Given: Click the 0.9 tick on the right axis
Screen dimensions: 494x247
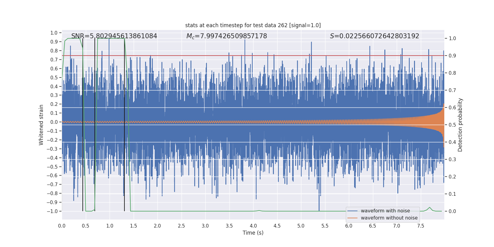Looking at the screenshot, I should click(452, 56).
